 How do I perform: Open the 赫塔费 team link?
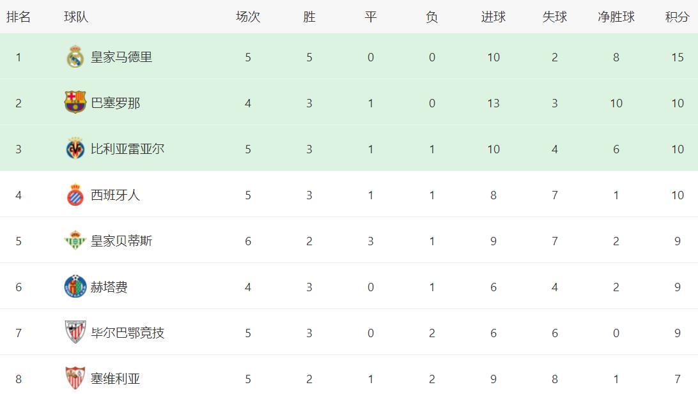pyautogui.click(x=109, y=287)
